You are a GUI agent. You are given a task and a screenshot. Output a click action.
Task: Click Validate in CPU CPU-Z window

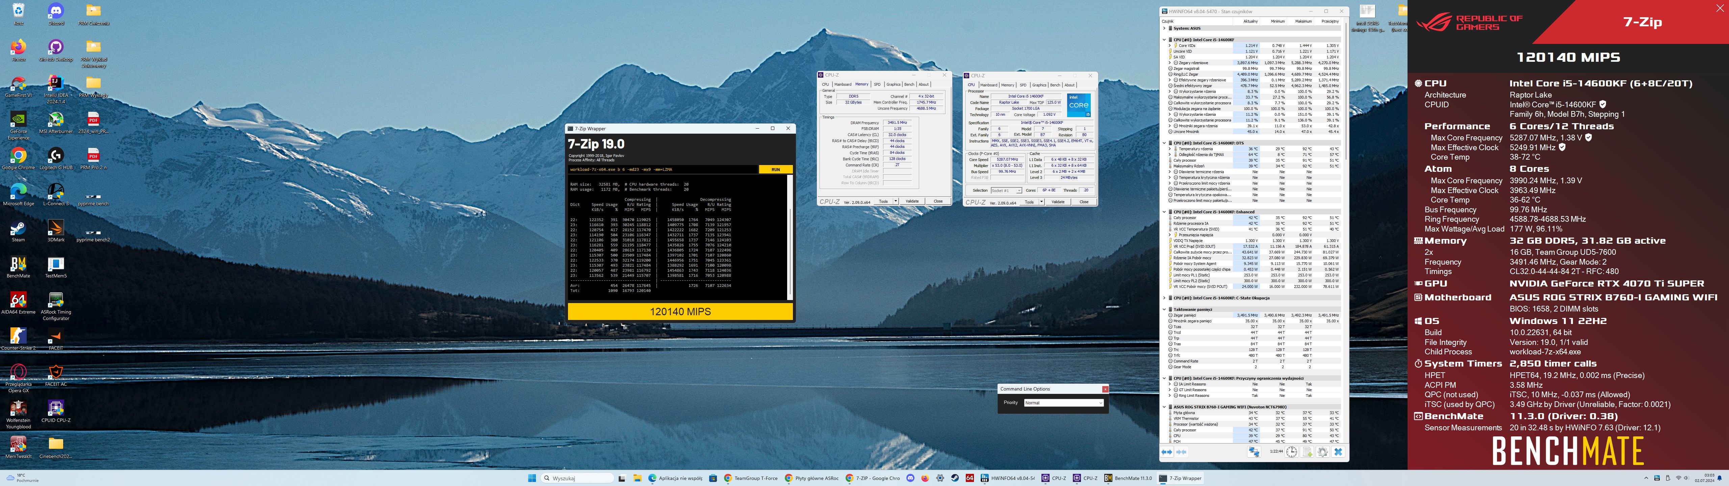[1058, 202]
